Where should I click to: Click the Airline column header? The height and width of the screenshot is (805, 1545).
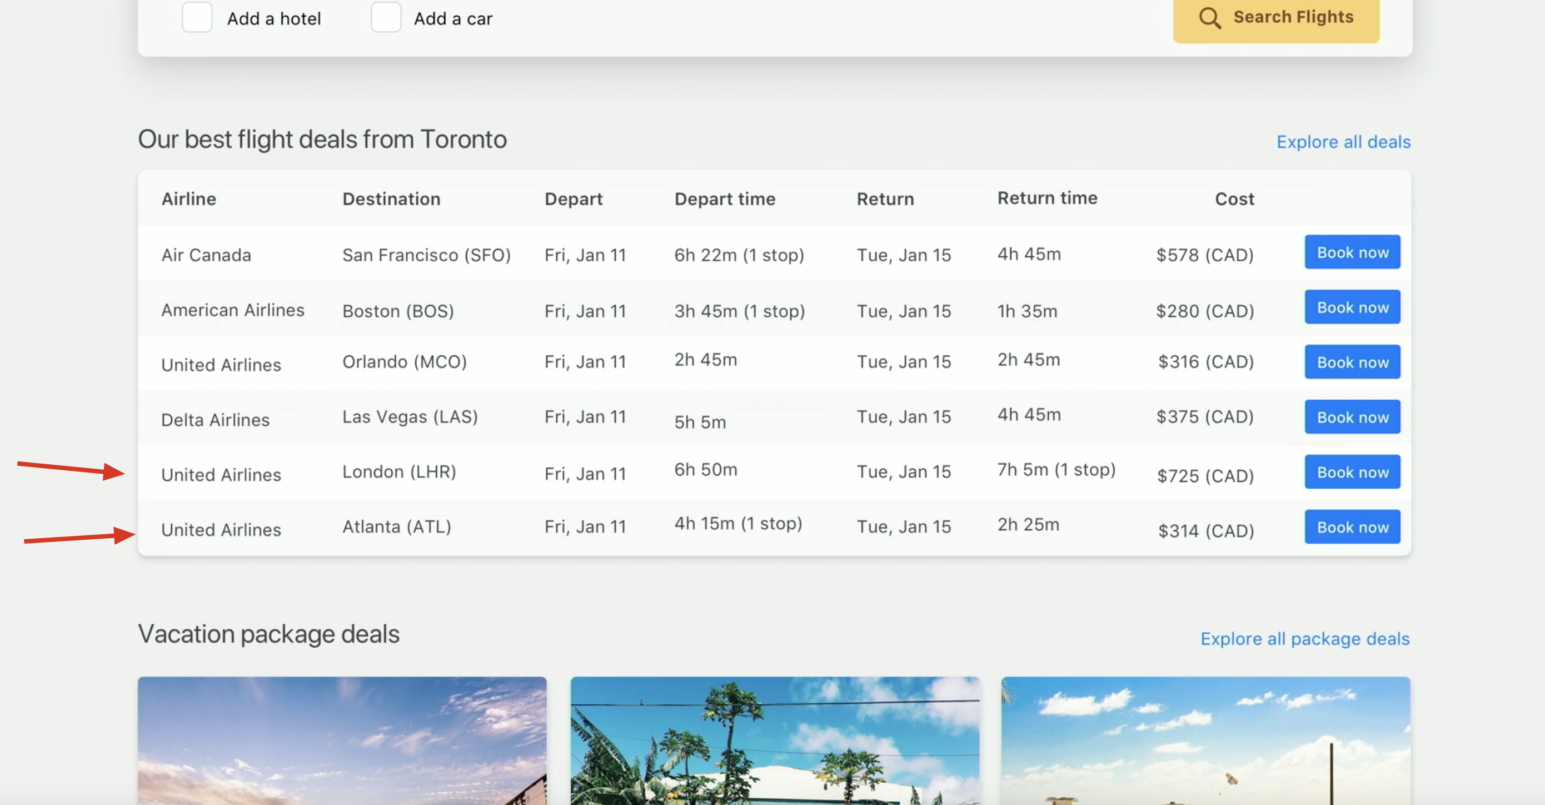point(189,199)
